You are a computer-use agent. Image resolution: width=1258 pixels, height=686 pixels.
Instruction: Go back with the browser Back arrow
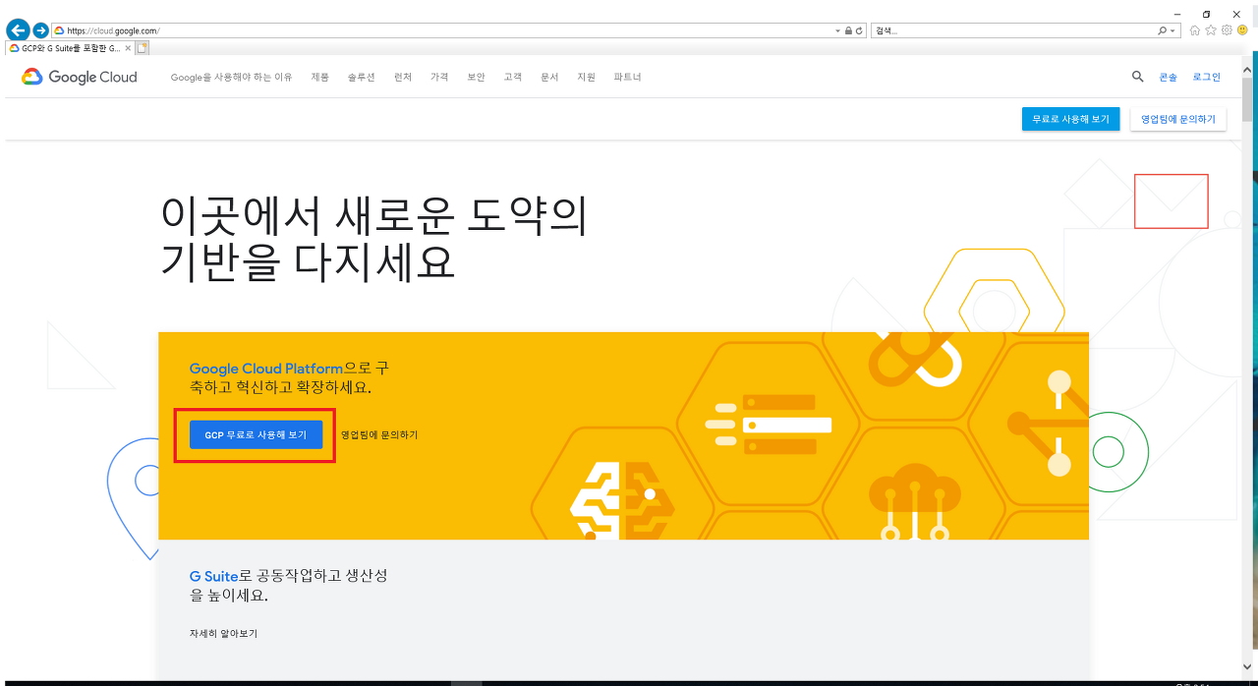[17, 30]
